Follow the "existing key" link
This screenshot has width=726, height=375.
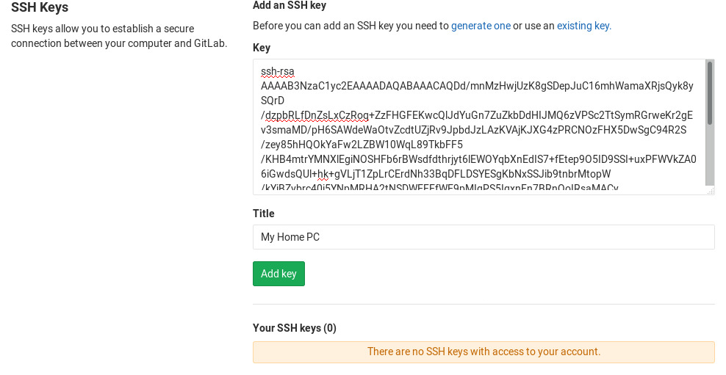point(583,26)
